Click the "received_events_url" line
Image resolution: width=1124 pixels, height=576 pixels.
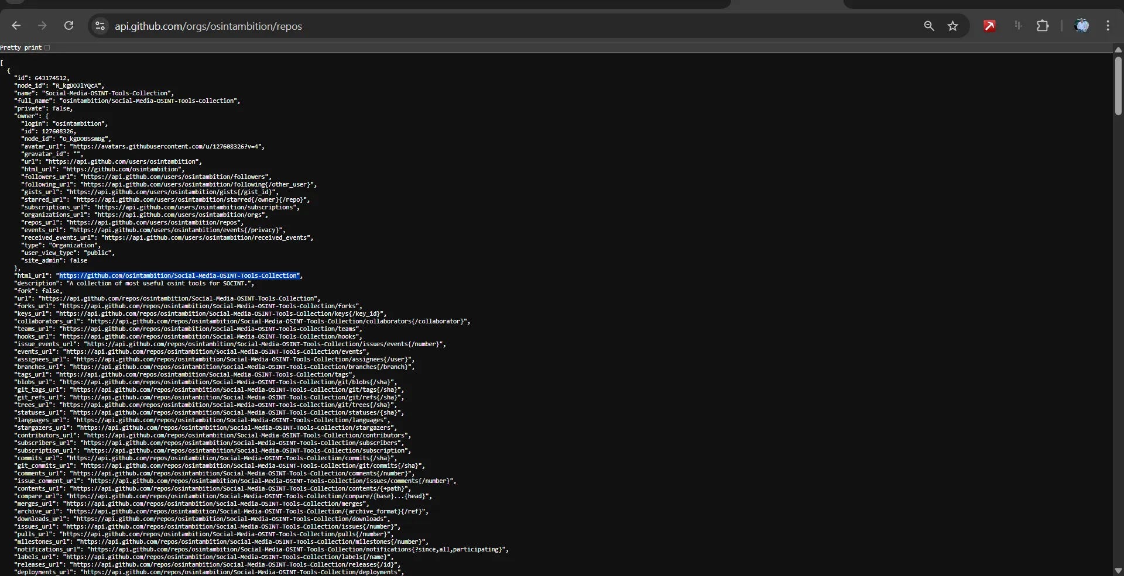167,237
